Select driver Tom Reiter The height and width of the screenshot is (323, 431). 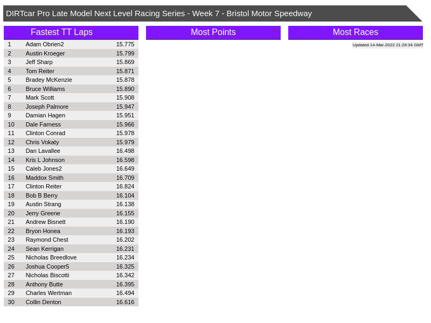coord(40,71)
